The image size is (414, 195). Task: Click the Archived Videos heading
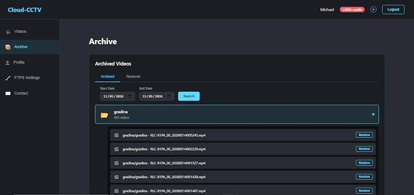113,64
